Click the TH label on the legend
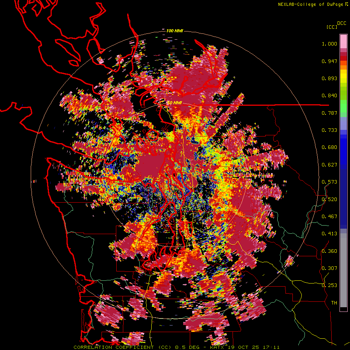Screen dimensions: 350x350 (334, 303)
